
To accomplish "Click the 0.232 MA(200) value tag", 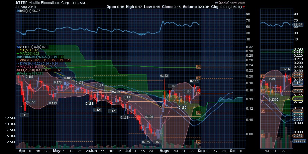I will pyautogui.click(x=298, y=51).
